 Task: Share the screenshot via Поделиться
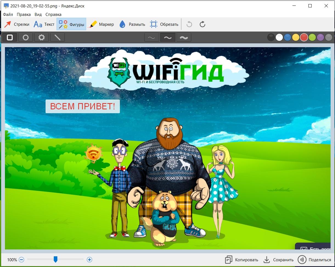(315, 260)
